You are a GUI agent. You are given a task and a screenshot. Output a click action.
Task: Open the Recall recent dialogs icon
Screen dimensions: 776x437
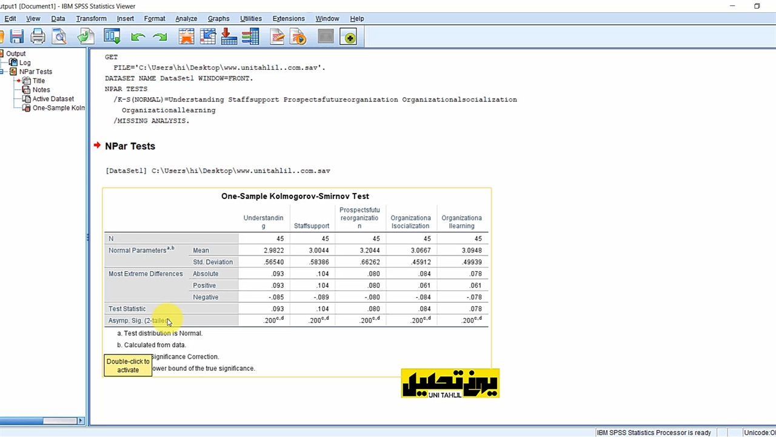click(112, 38)
